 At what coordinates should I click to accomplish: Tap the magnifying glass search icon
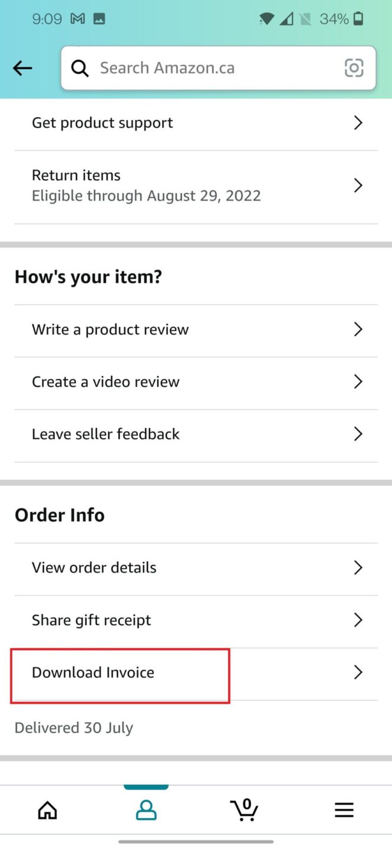[x=80, y=68]
